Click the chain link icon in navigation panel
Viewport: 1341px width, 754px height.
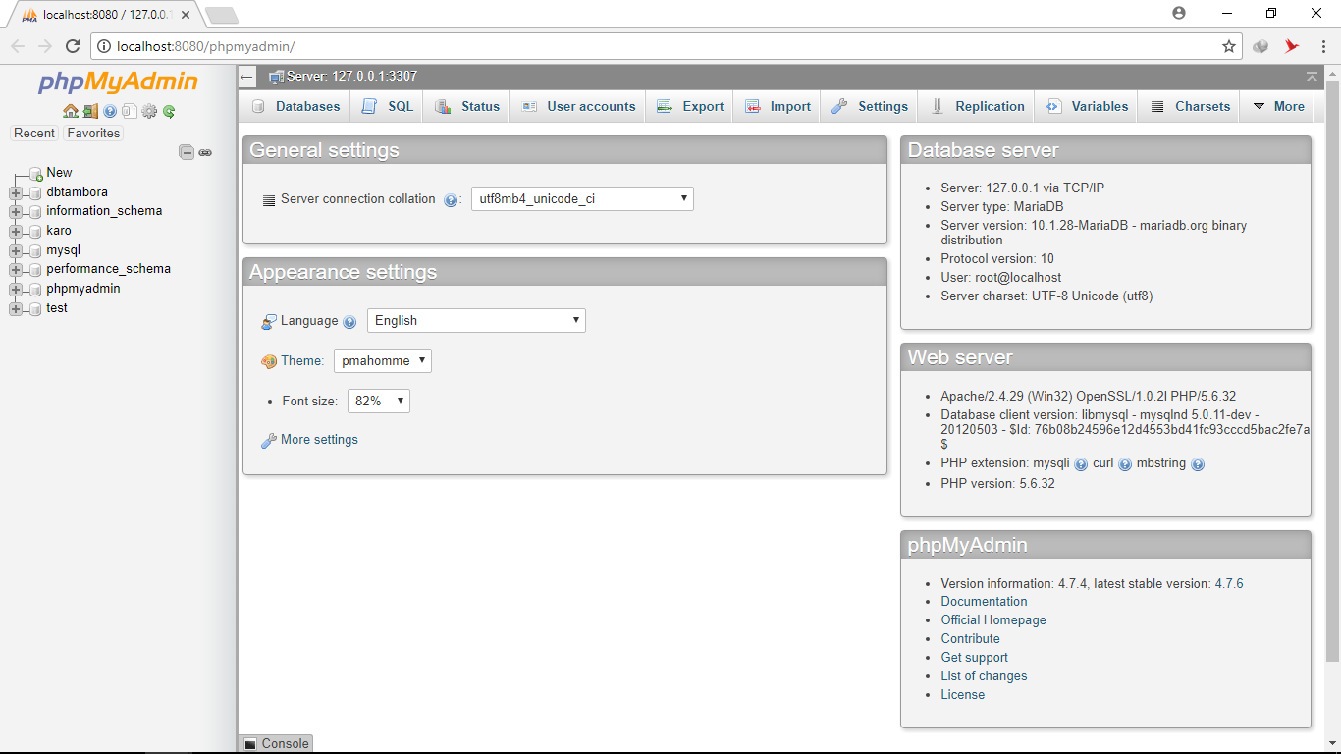(x=205, y=152)
